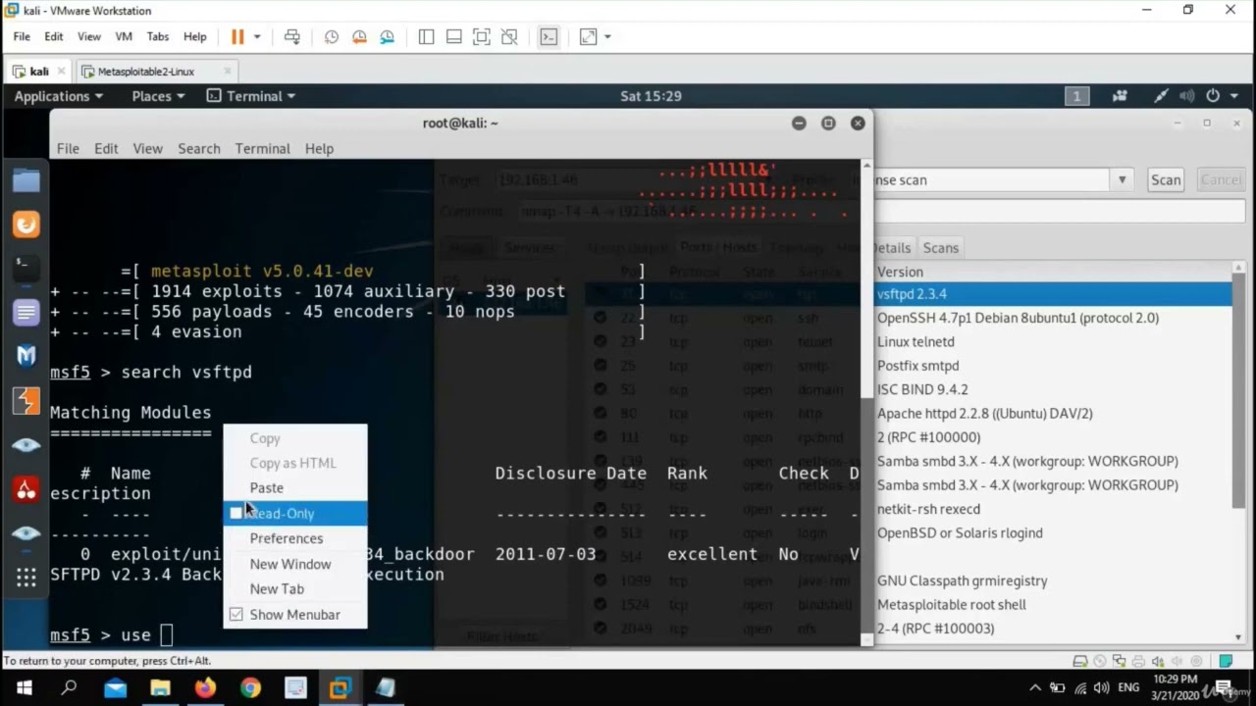Click the terminal prompt after 'use'
This screenshot has width=1256, height=706.
point(166,635)
